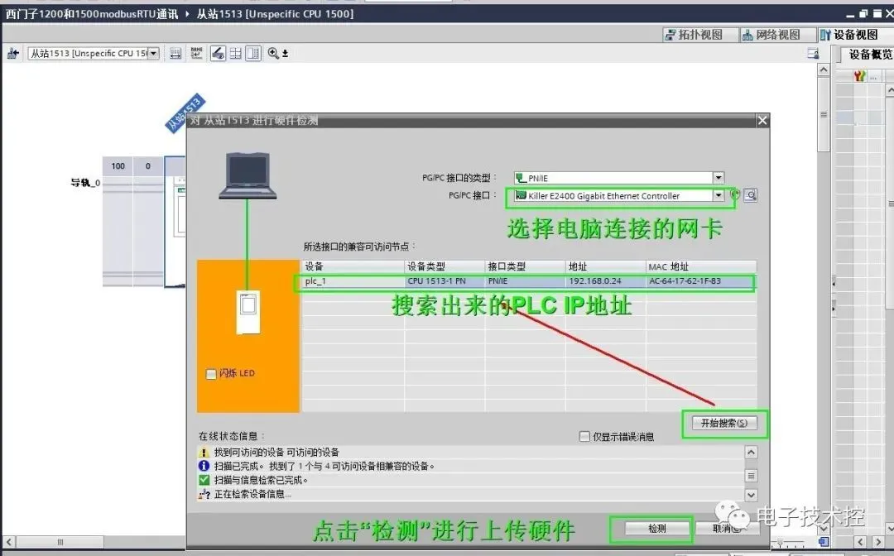Click the zoom download arrow icon
The height and width of the screenshot is (556, 894).
point(285,54)
